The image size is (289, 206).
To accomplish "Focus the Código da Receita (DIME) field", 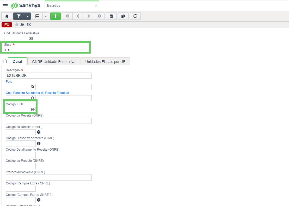I will pos(21,132).
